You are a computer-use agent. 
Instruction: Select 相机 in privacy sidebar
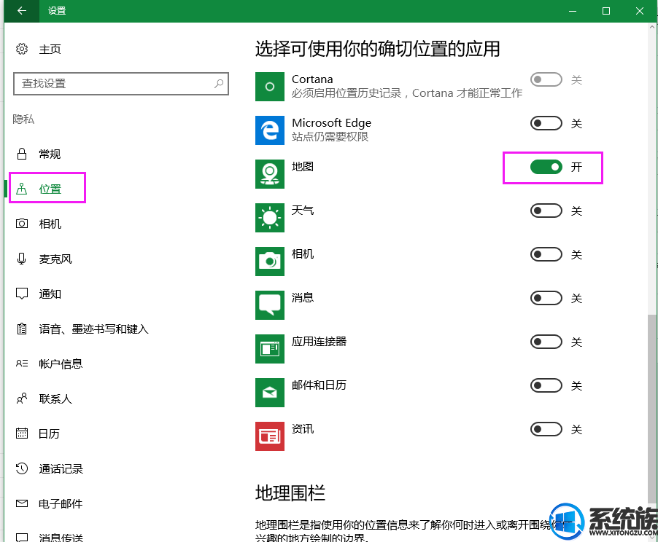[x=50, y=224]
